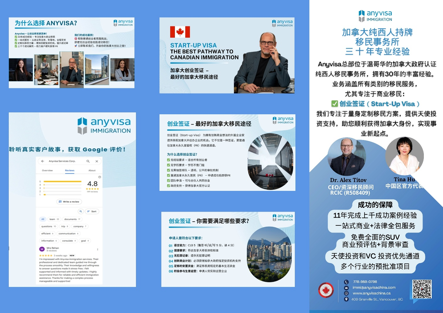443x313 pixels.
Task: Close the Anyvisa Services Corp. panel with the X
Action: (97, 161)
